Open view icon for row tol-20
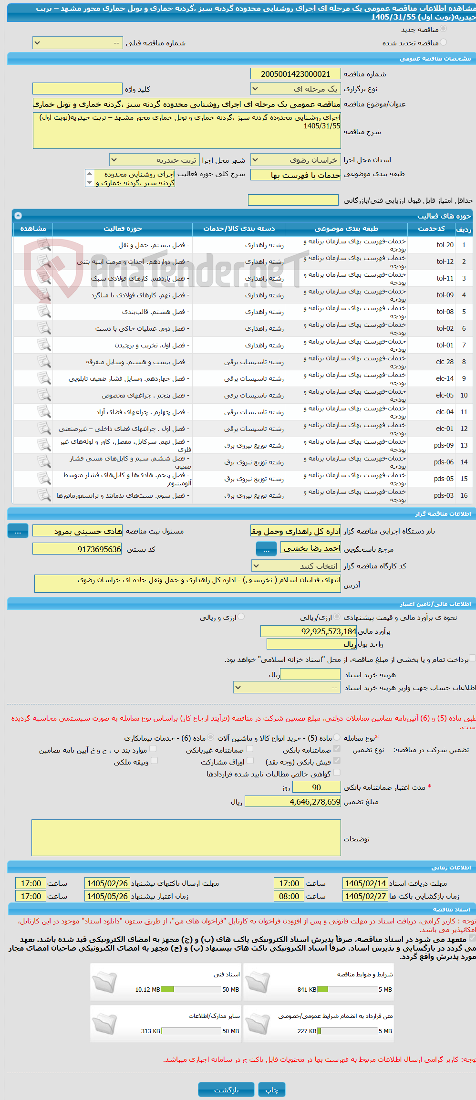476x1100 pixels. (44, 245)
